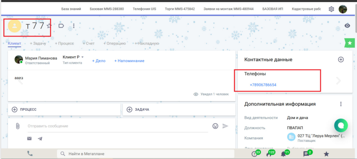The image size is (357, 159).
Task: Click the company building icon
Action: (x=291, y=137)
